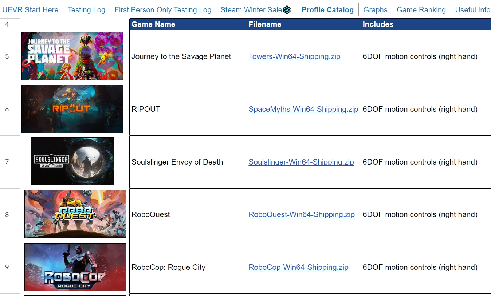Select Includes cell in the RIPOUT row
The image size is (491, 296).
click(x=426, y=109)
